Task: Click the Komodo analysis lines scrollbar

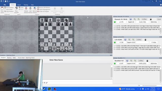Action: [x=160, y=30]
